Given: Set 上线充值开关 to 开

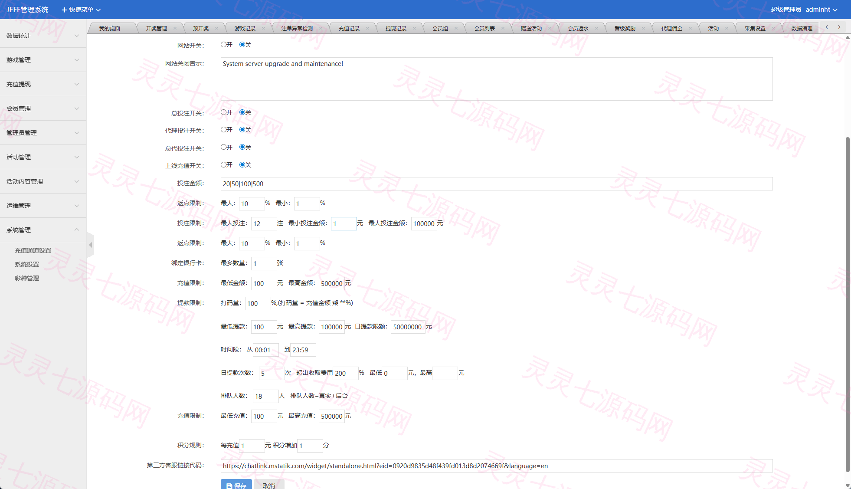Looking at the screenshot, I should 223,165.
